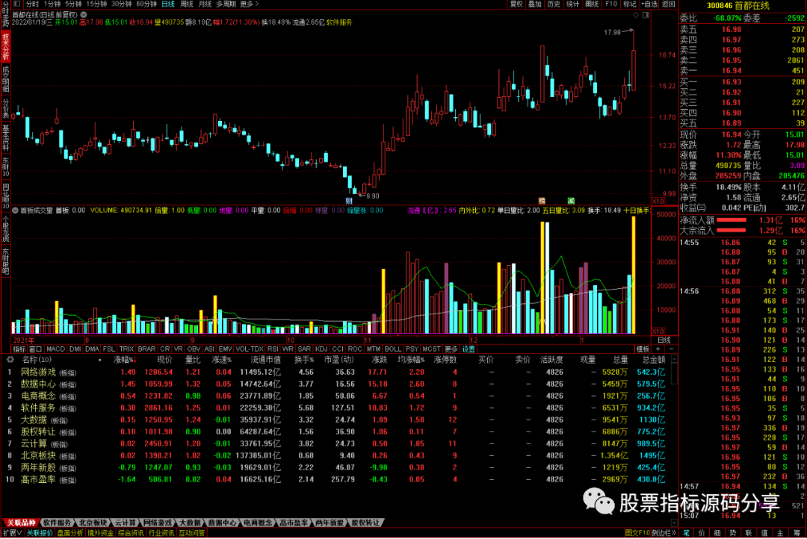Open F10 company information
The image size is (807, 539).
(x=611, y=4)
